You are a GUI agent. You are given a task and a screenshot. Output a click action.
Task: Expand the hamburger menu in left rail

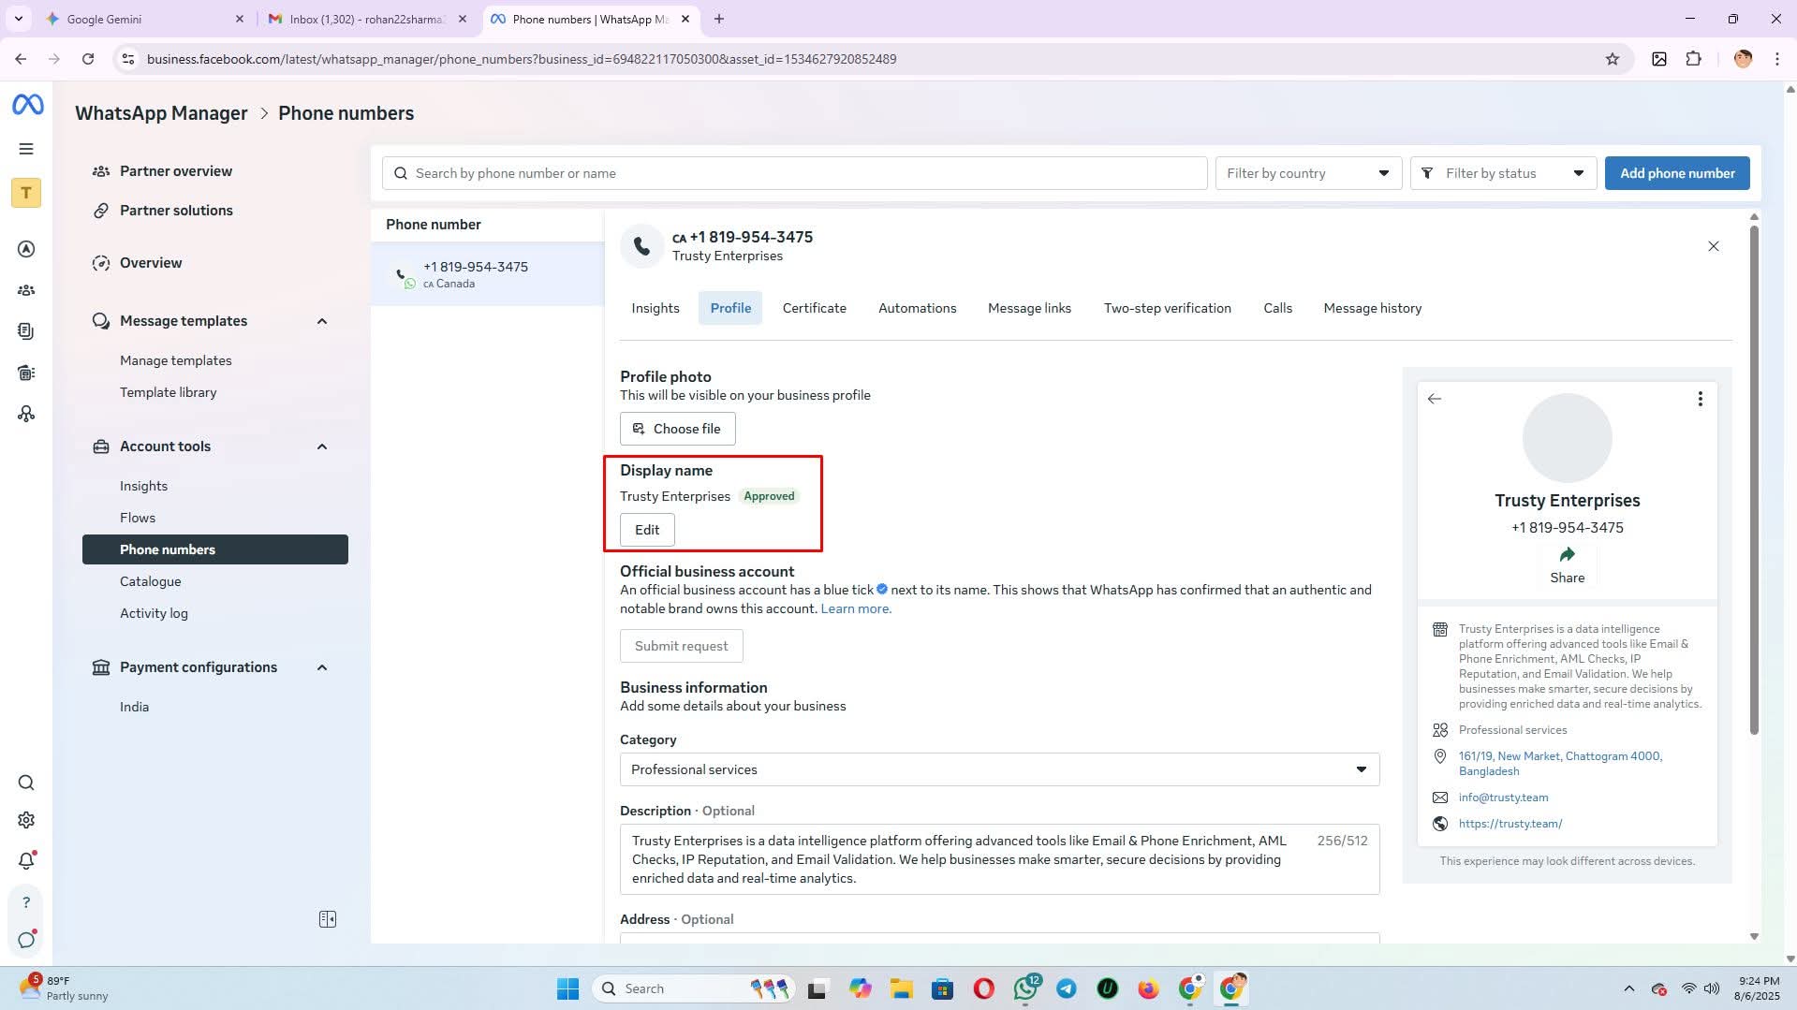26,149
